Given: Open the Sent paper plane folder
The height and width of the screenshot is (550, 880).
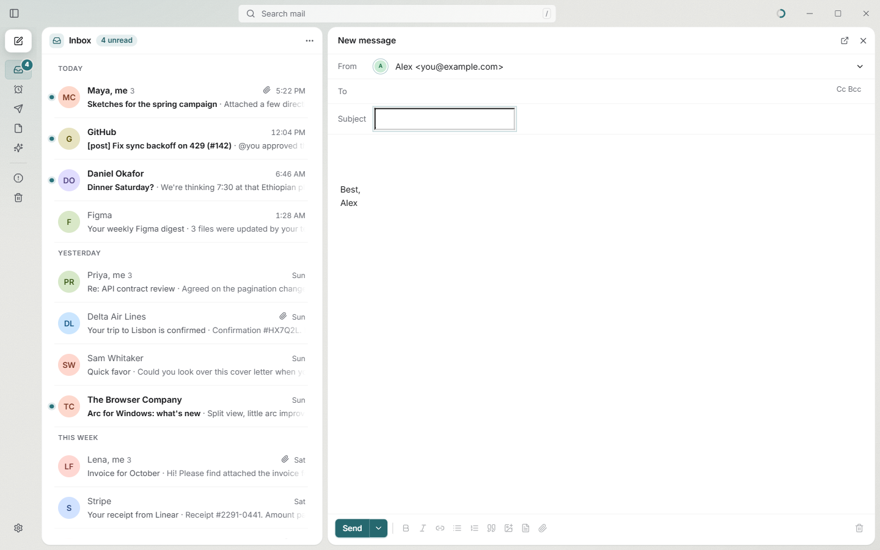Looking at the screenshot, I should pos(18,109).
